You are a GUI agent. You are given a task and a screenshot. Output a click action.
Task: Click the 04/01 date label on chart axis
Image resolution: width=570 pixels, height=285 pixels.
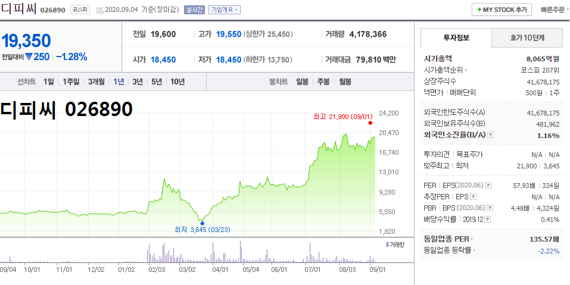[x=220, y=270]
